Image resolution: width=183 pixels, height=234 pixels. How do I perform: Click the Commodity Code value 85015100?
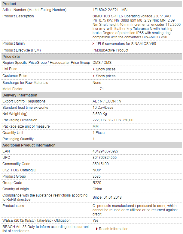[x=101, y=164]
